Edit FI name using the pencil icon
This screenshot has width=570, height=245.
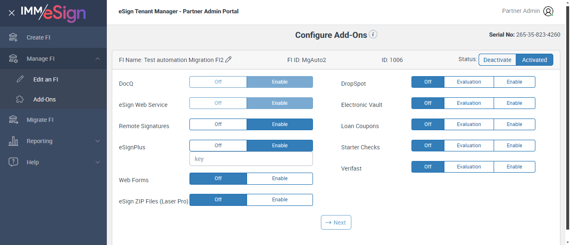click(x=228, y=59)
